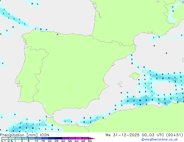
Task: Click the legend value label '15'
Action: tap(43, 141)
